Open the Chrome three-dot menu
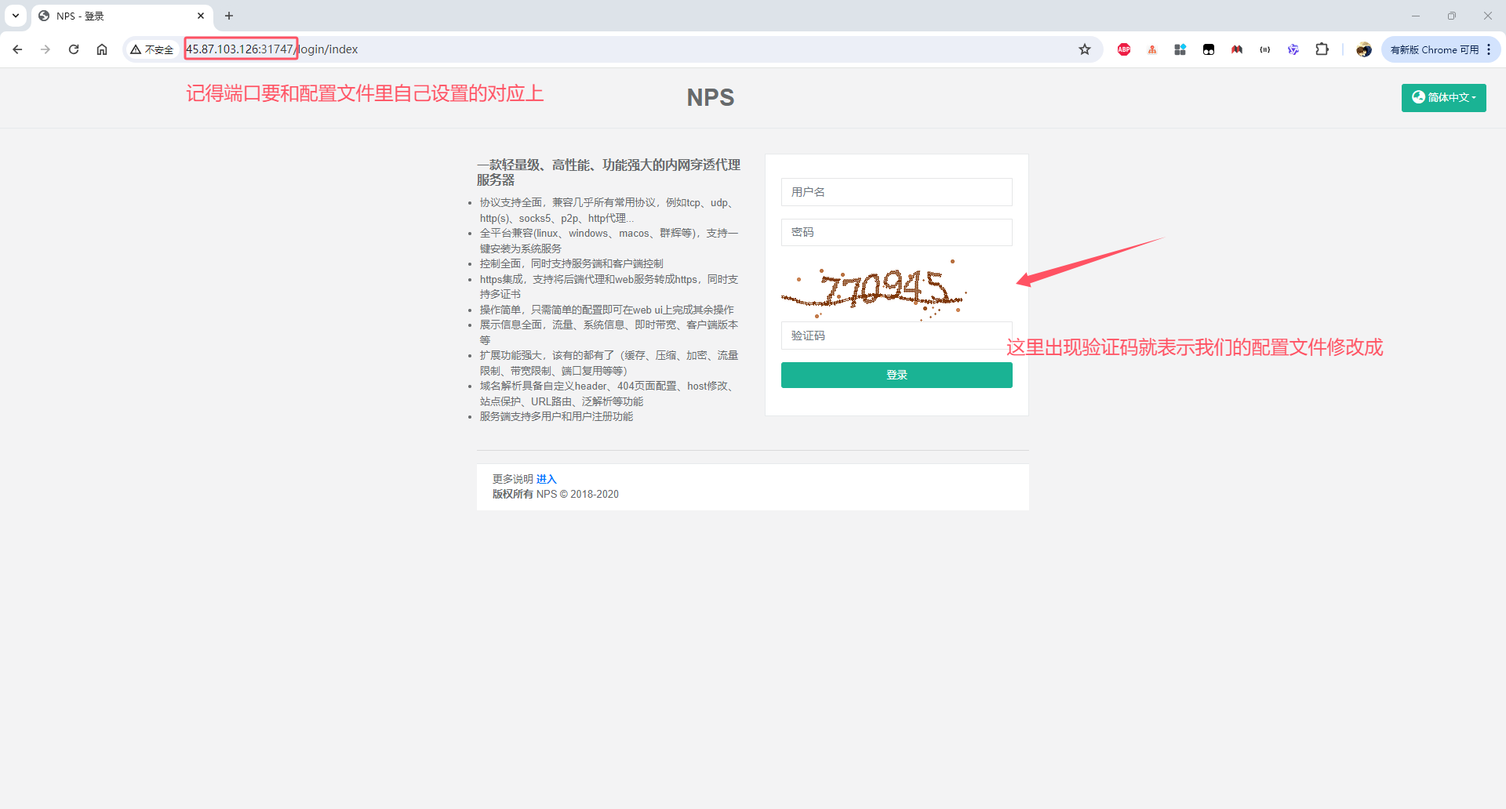Screen dimensions: 1506x809 tap(1489, 49)
